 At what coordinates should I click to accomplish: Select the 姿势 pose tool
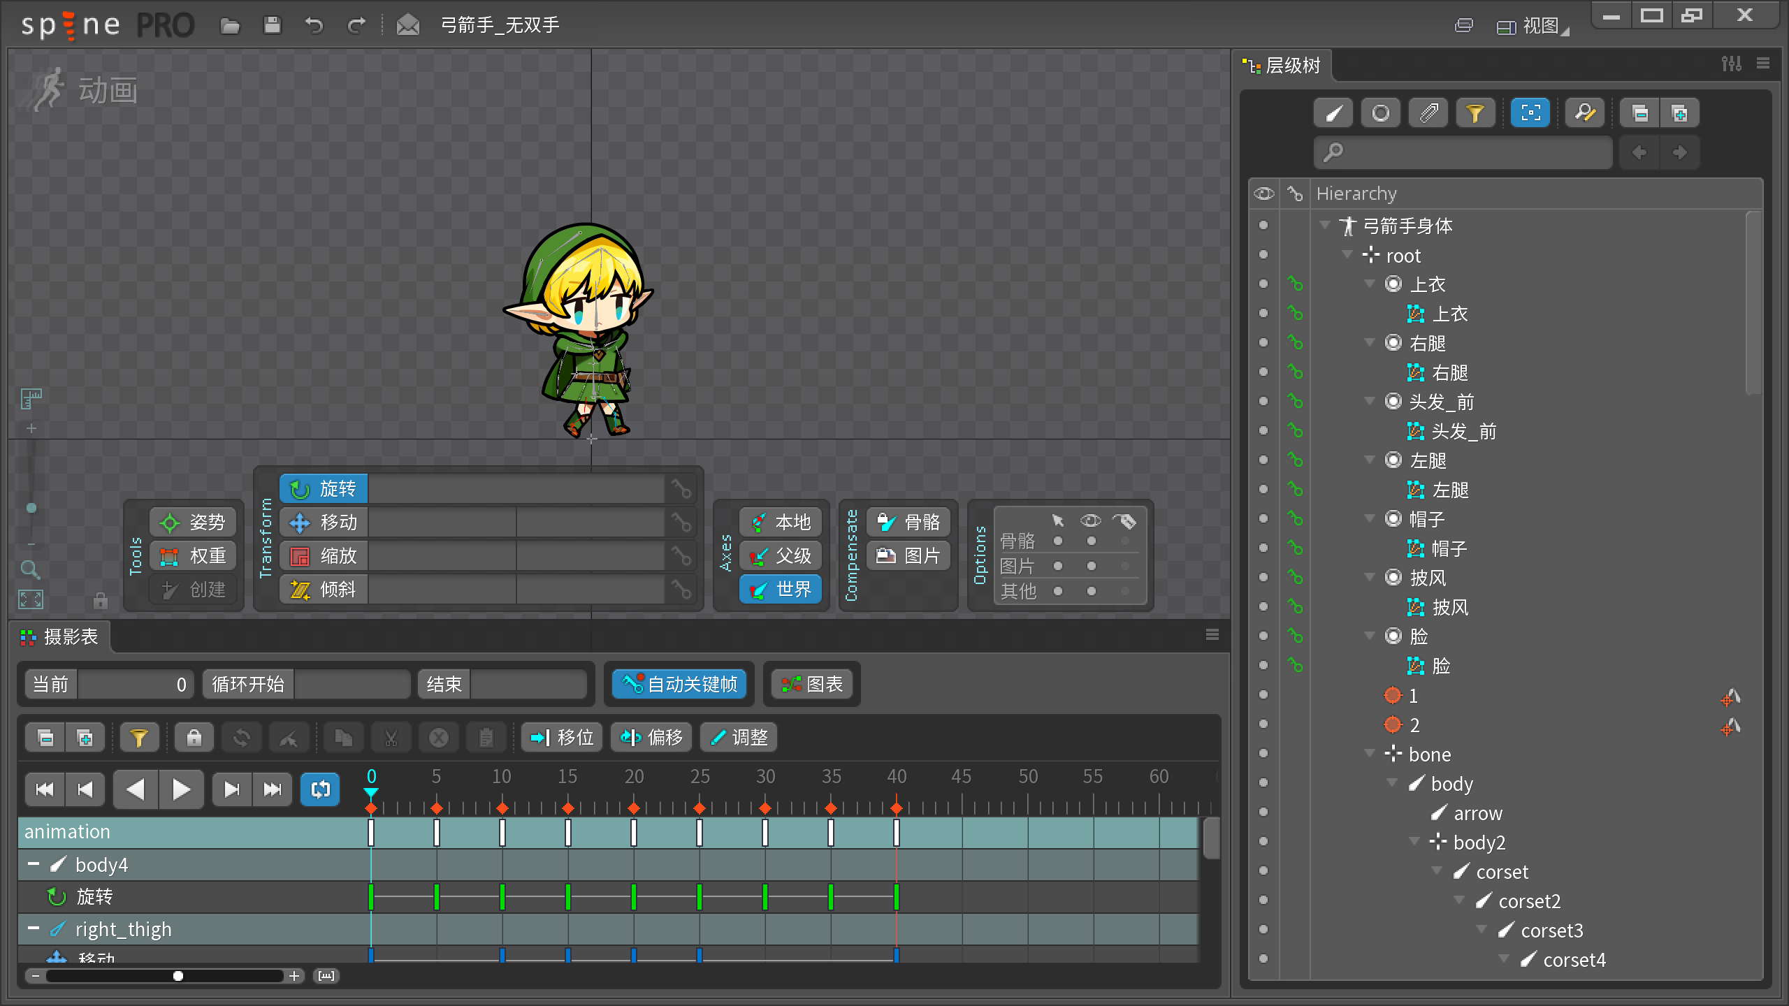pos(193,523)
